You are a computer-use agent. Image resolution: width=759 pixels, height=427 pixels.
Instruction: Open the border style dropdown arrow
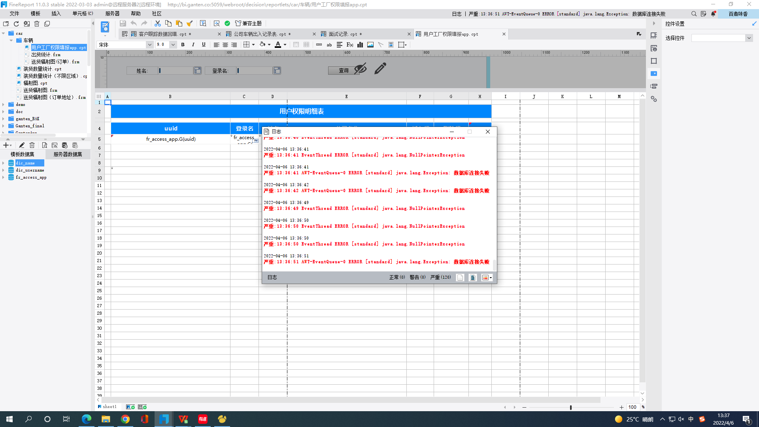click(253, 45)
